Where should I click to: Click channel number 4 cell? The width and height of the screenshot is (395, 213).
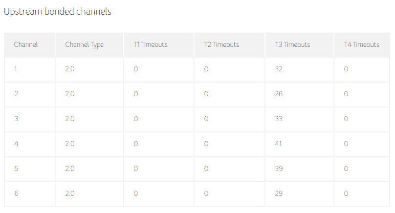pos(16,144)
